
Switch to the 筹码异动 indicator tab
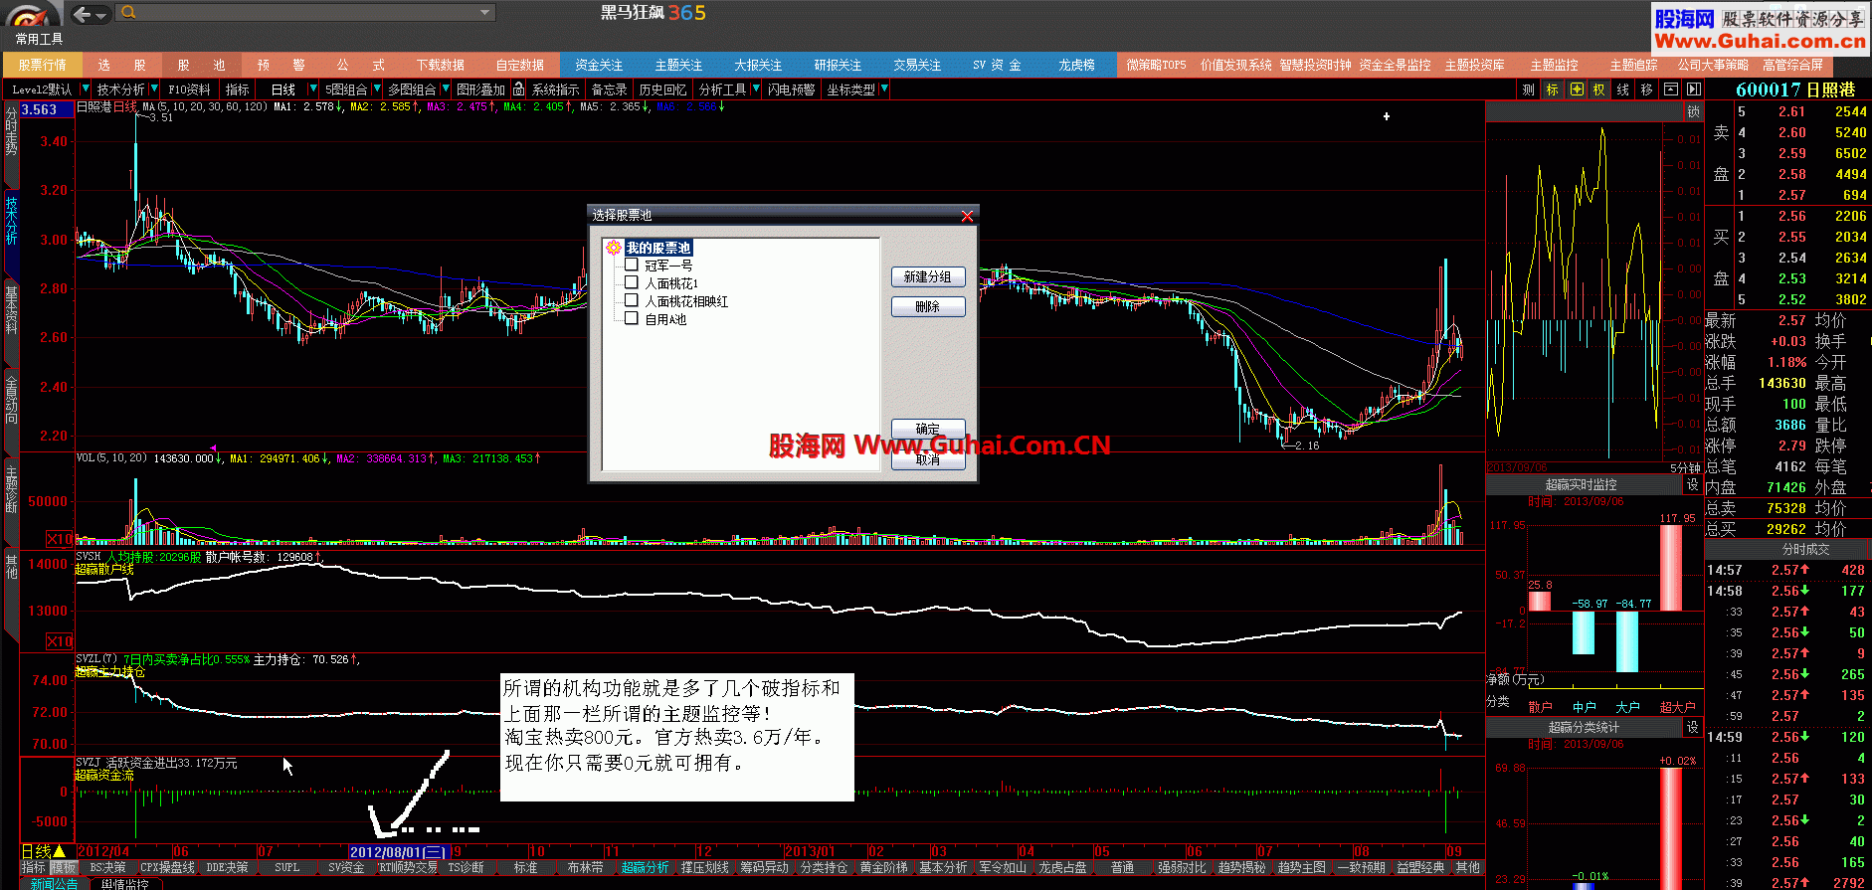tap(764, 867)
